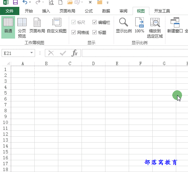Expand the Name Box dropdown arrow
The height and width of the screenshot is (172, 188).
(x=31, y=53)
